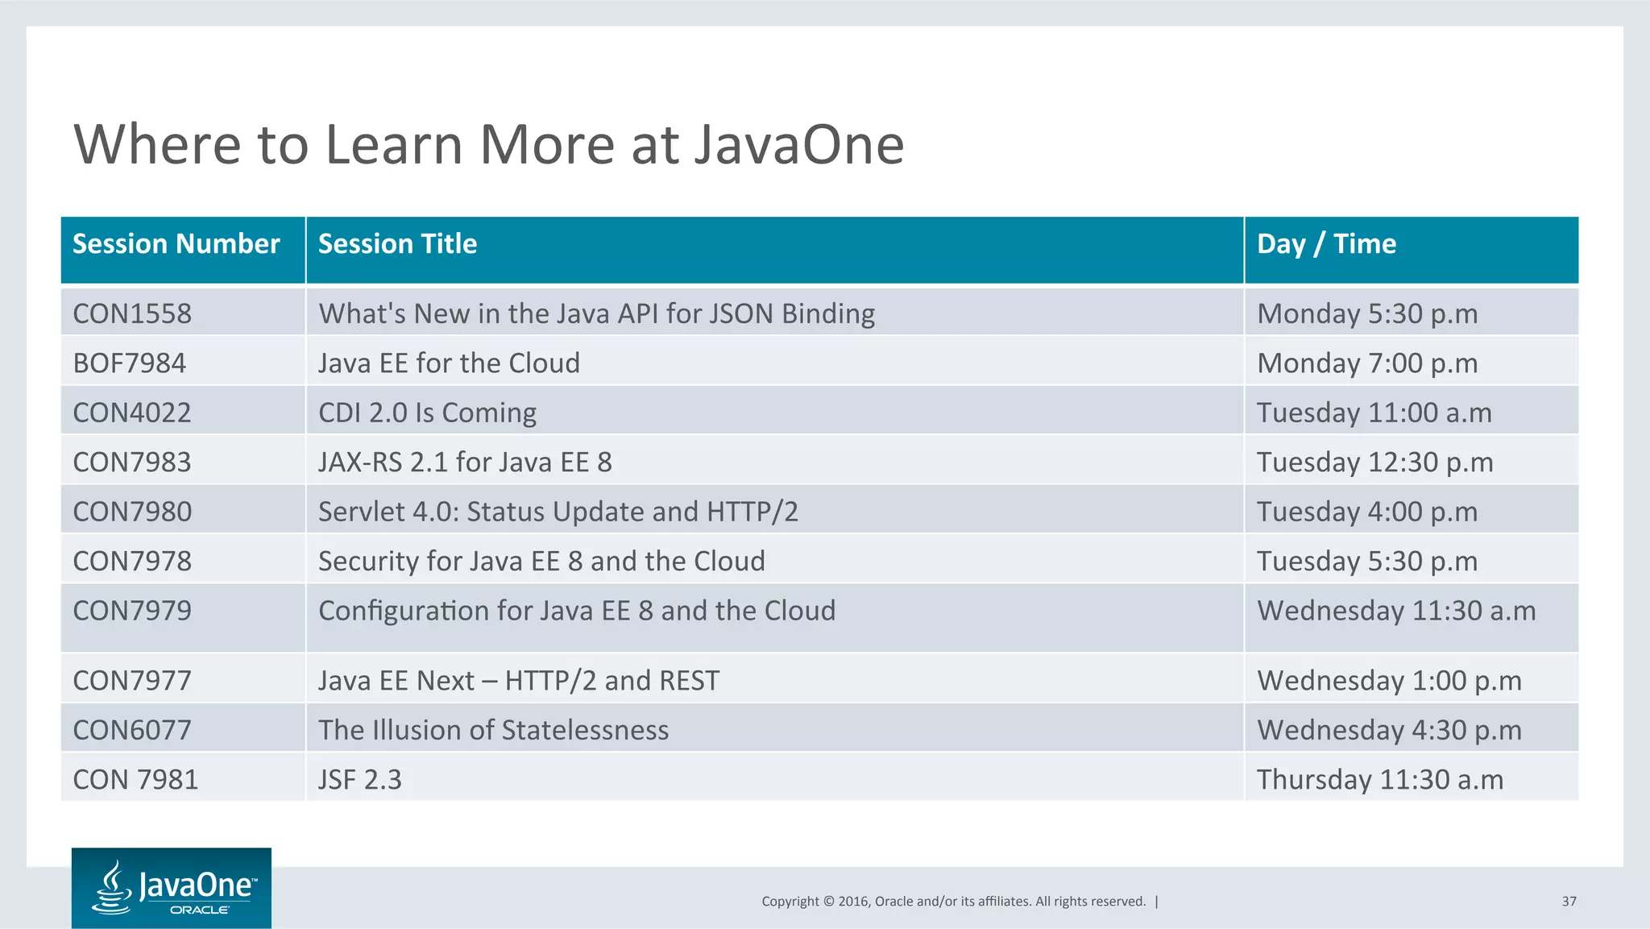Click the Oracle copyright notice text

[x=953, y=902]
